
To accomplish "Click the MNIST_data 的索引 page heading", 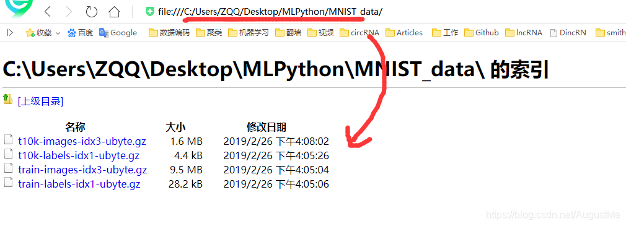I will pos(276,70).
